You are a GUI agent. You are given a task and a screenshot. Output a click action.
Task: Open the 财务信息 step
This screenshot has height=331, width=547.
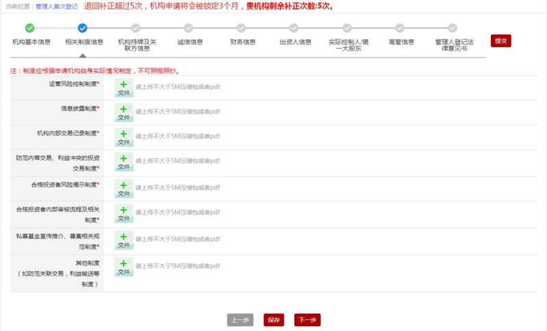(241, 29)
